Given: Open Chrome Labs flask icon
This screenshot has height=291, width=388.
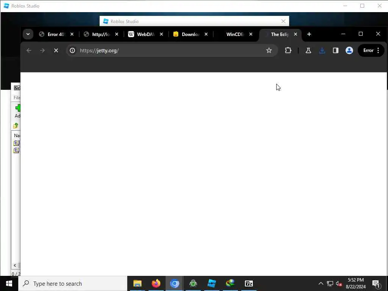Looking at the screenshot, I should (x=308, y=50).
